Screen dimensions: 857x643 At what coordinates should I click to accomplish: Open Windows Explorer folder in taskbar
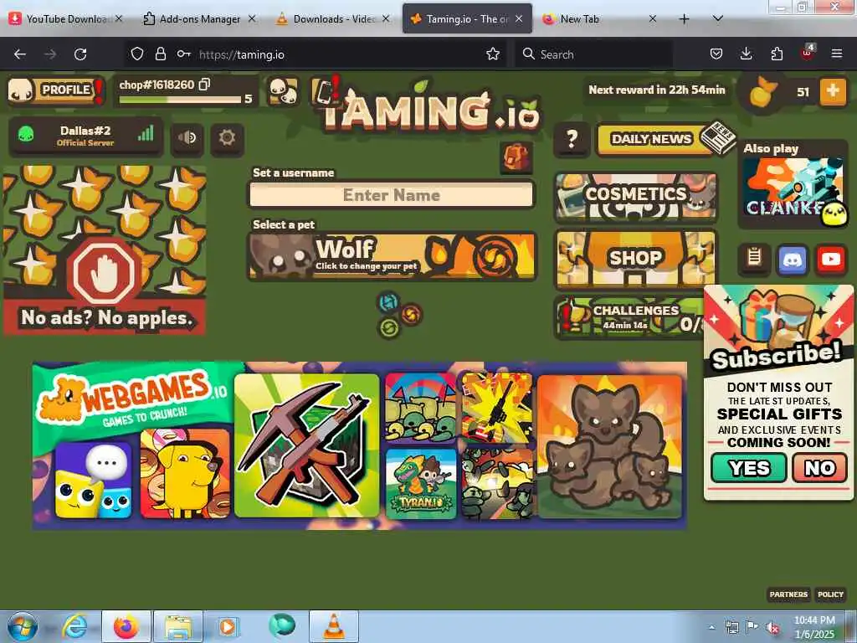point(178,626)
